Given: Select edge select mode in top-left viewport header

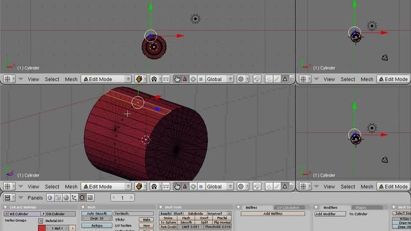Looking at the screenshot, I should (277, 79).
